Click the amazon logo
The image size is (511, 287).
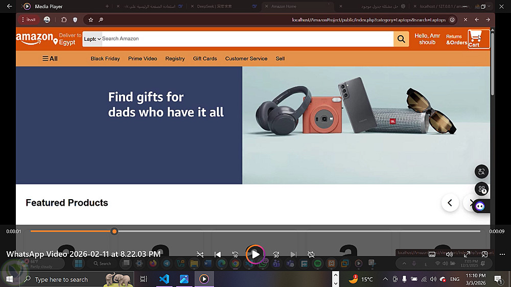[35, 39]
